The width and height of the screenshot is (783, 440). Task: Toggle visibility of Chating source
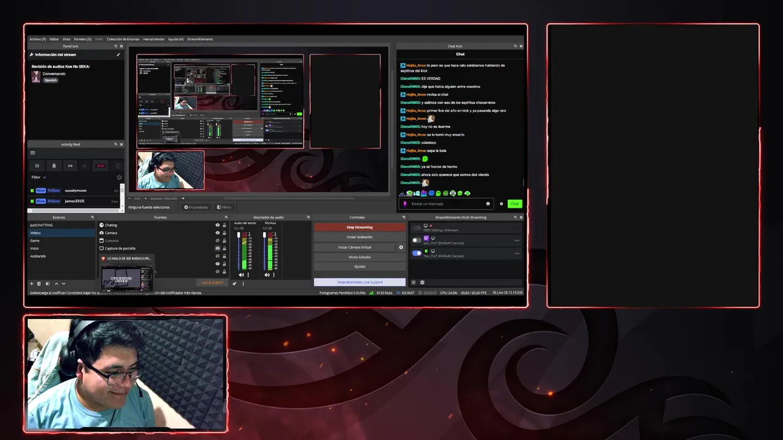coord(217,225)
